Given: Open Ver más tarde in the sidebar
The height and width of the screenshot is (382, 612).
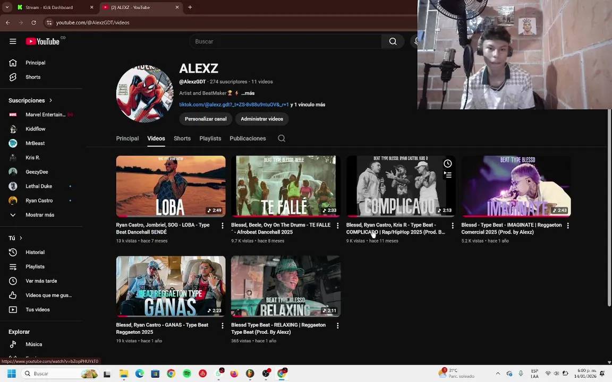Looking at the screenshot, I should (x=41, y=281).
